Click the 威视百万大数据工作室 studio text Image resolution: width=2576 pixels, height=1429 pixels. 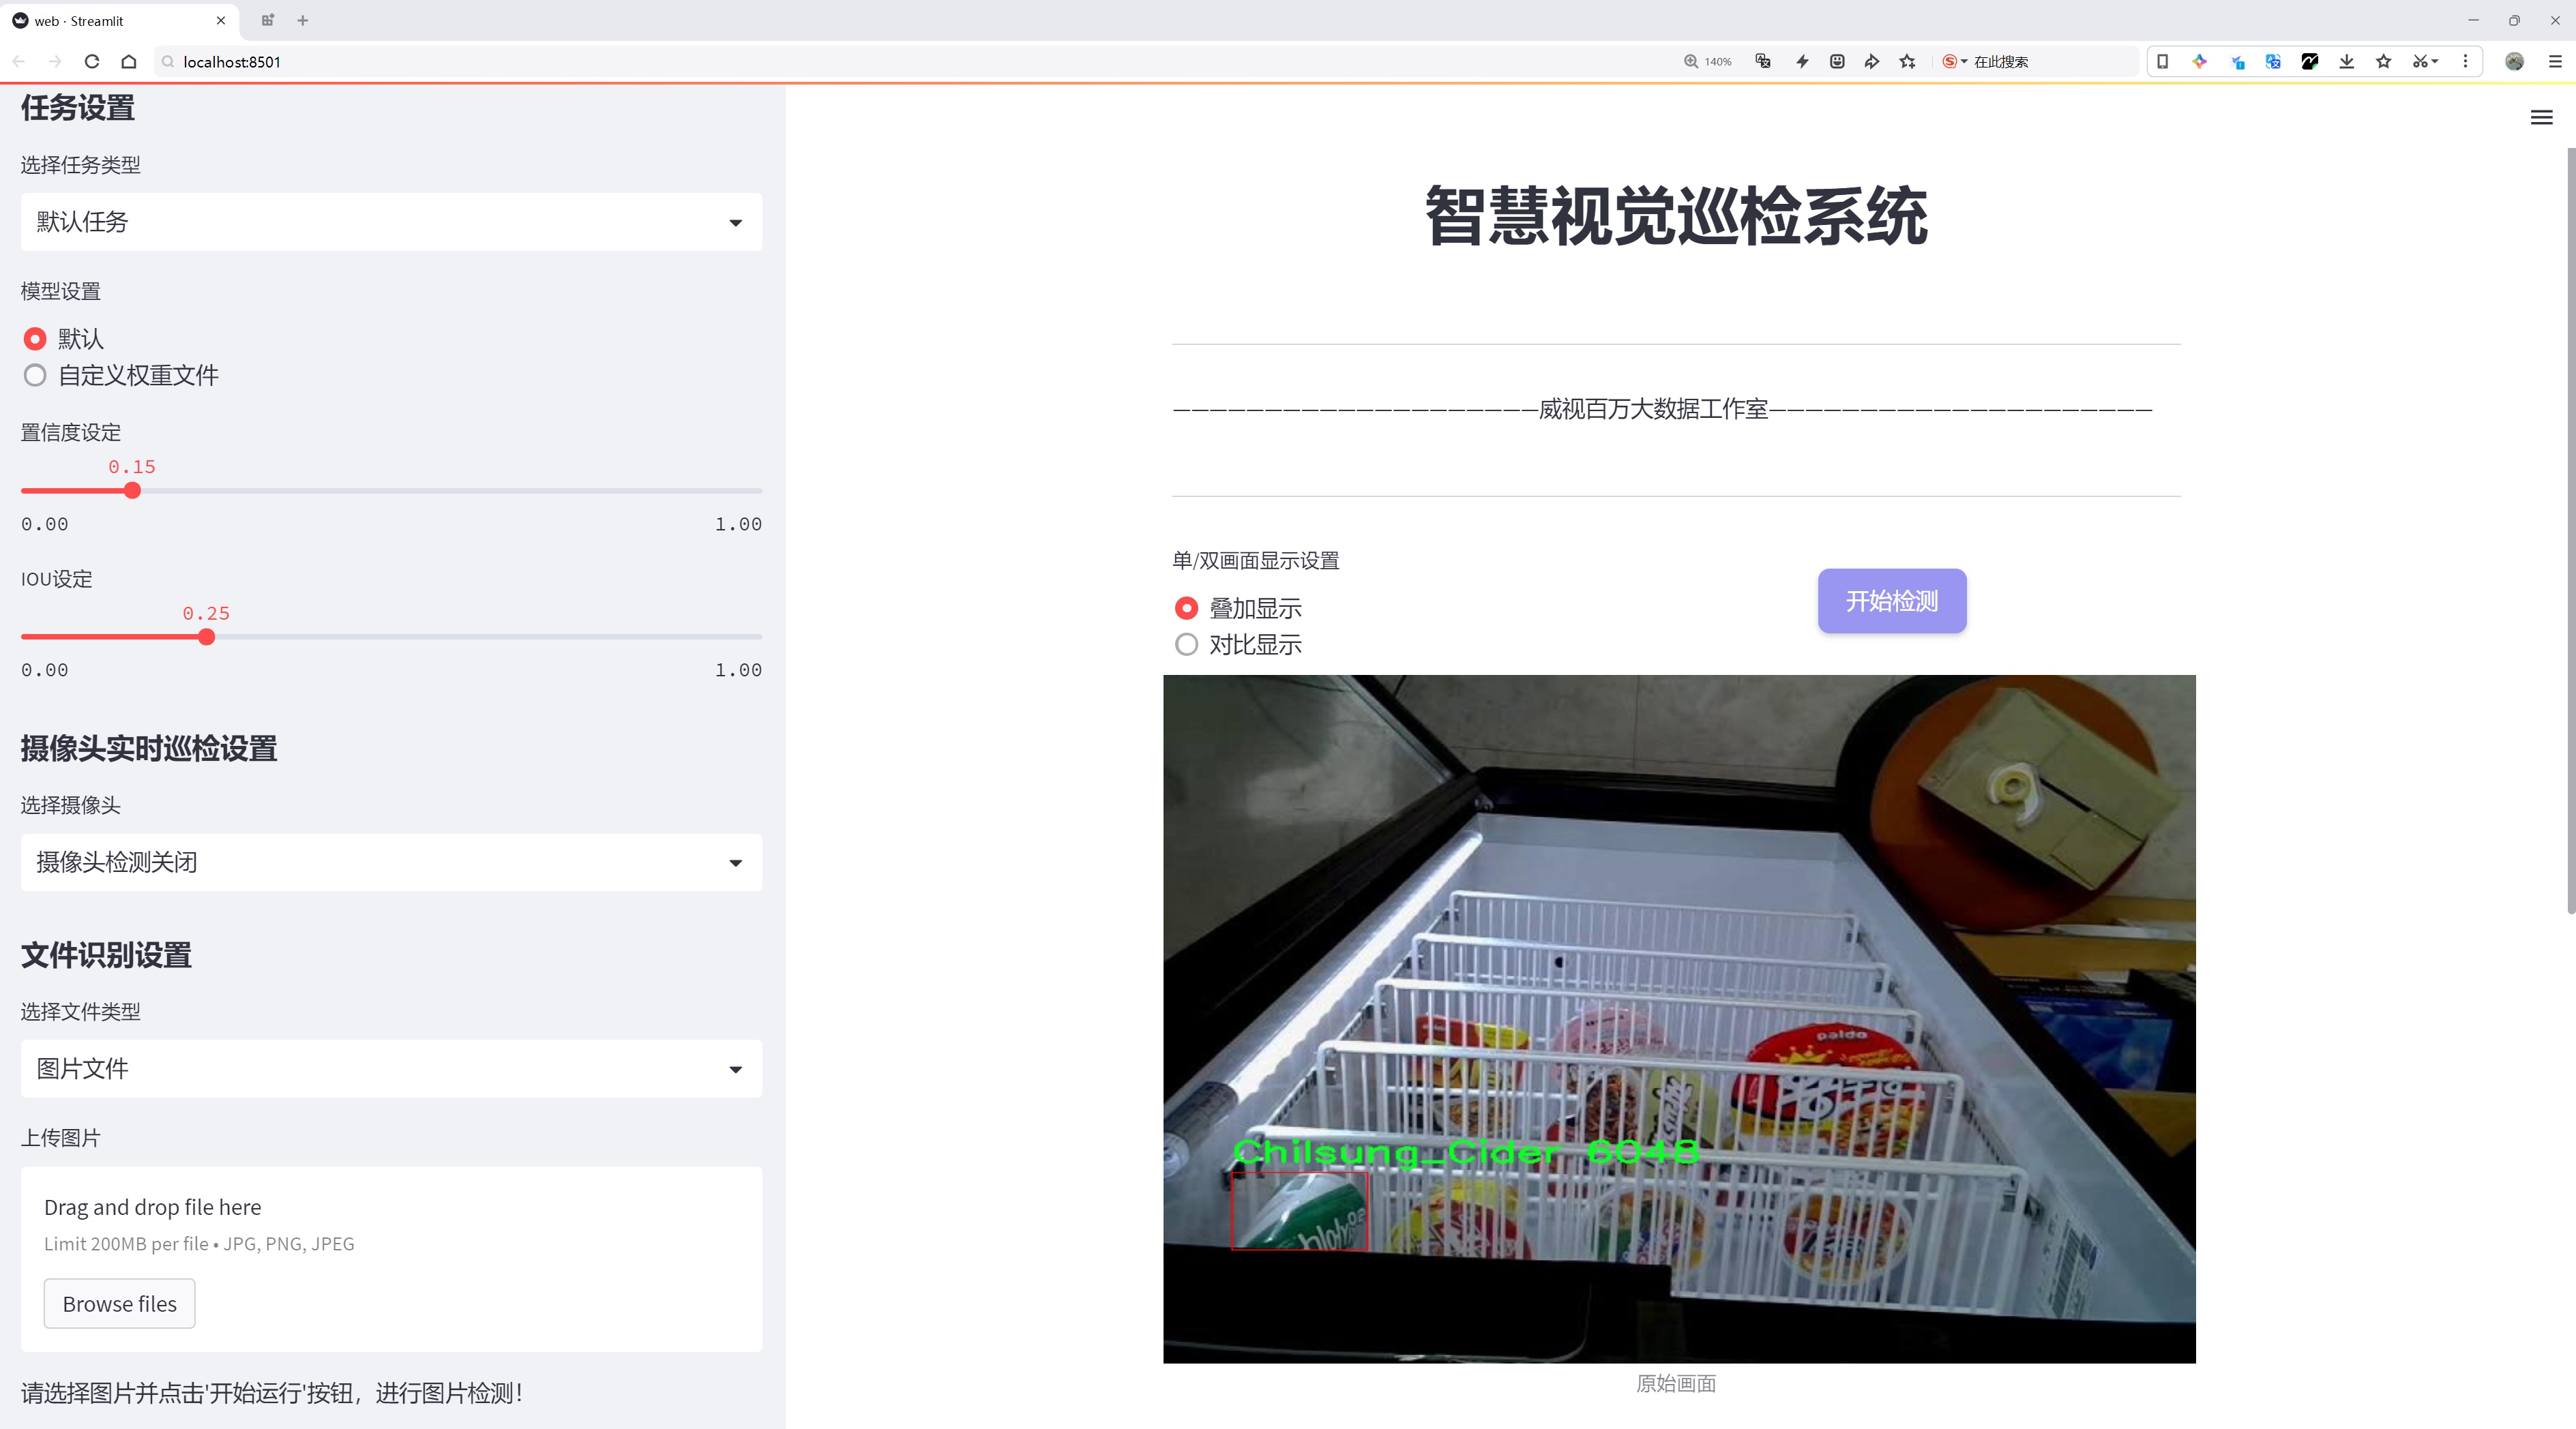coord(1653,408)
